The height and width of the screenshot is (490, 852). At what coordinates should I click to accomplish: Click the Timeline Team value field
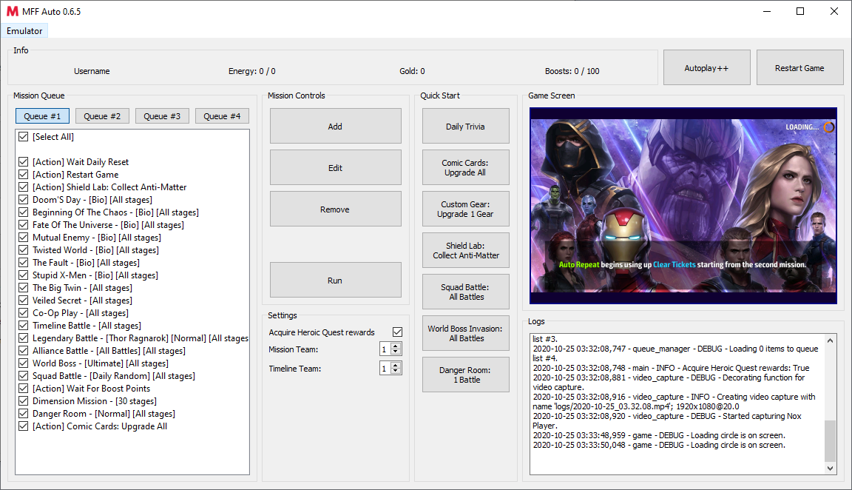click(x=385, y=368)
